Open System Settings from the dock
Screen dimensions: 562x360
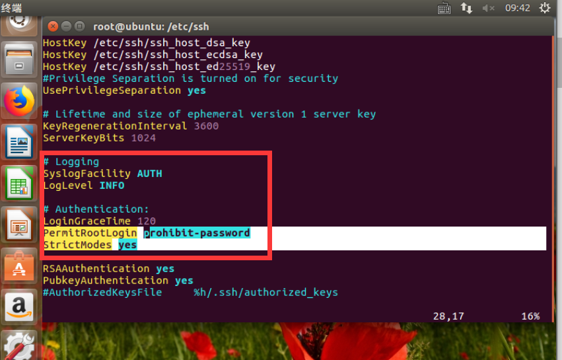(x=19, y=346)
